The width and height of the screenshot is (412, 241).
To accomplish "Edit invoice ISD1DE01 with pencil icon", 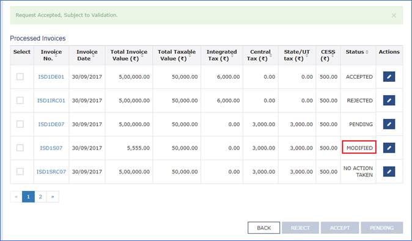I will pos(389,77).
